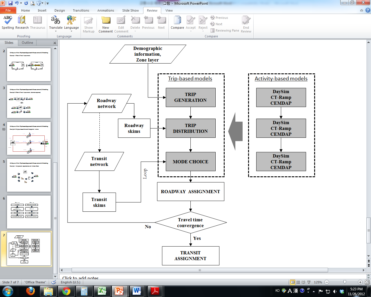Viewport: 371px width, 297px height.
Task: Click End Review
Action: pos(246,25)
